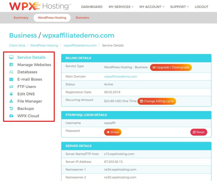Select username value wpxaffil
Screen dimensions: 217x181
(x=110, y=123)
